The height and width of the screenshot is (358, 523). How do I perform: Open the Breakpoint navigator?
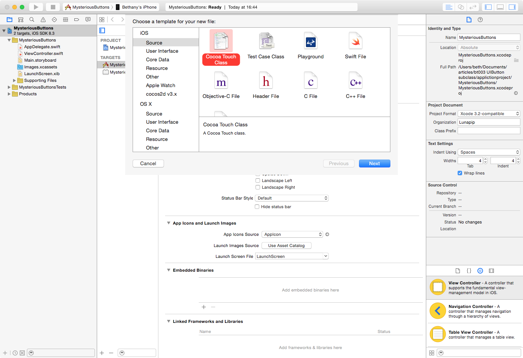[77, 19]
